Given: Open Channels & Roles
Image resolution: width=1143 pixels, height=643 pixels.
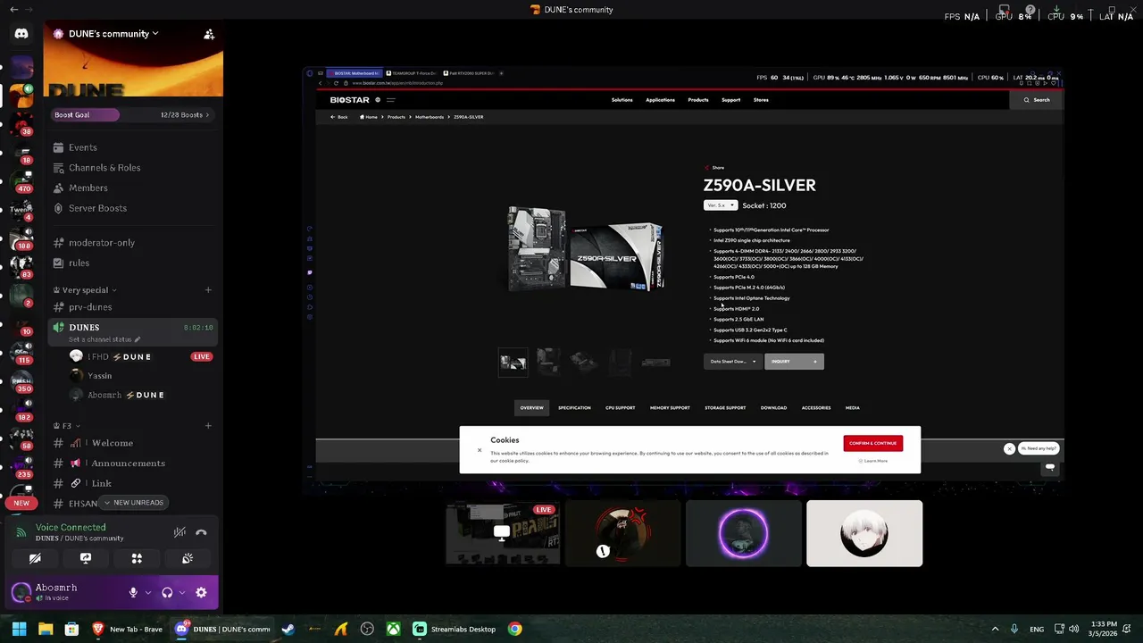Looking at the screenshot, I should (132, 168).
